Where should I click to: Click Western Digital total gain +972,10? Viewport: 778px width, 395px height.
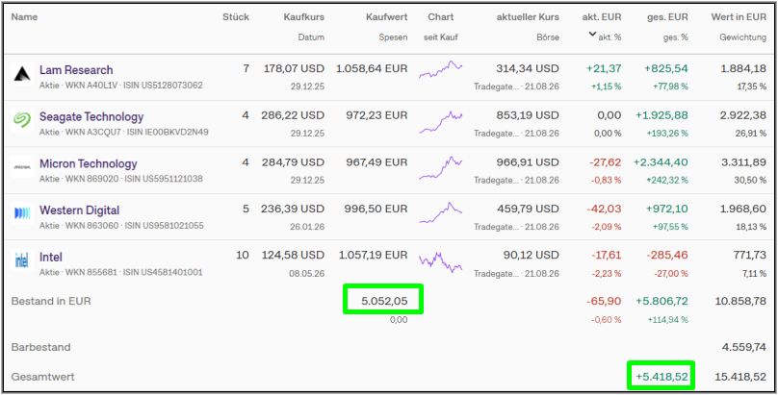pos(667,209)
